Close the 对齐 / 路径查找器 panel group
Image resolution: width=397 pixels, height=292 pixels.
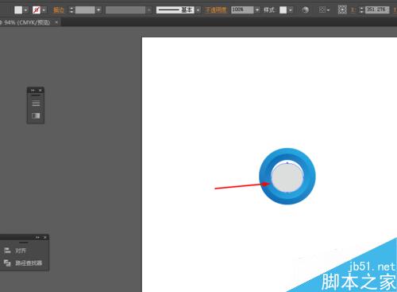45,237
